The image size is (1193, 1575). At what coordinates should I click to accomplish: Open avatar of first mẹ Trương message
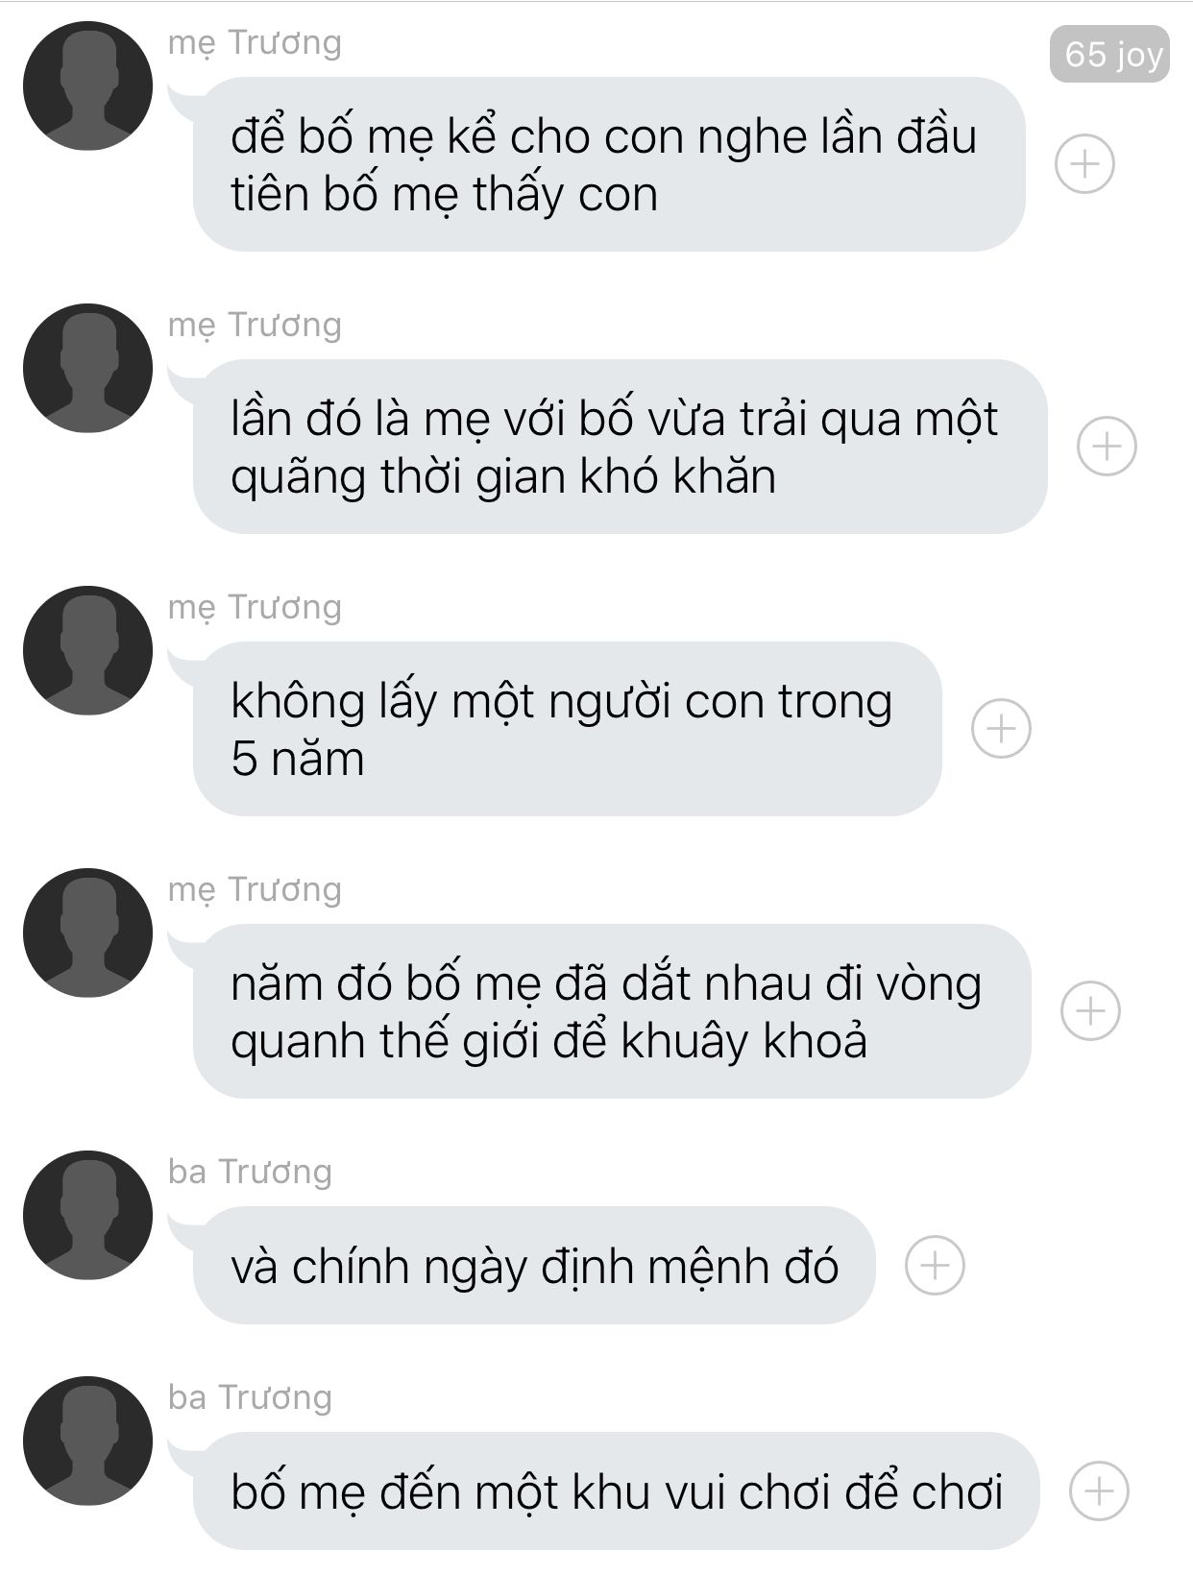point(87,85)
